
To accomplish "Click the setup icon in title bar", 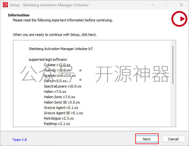I will 5,5.
